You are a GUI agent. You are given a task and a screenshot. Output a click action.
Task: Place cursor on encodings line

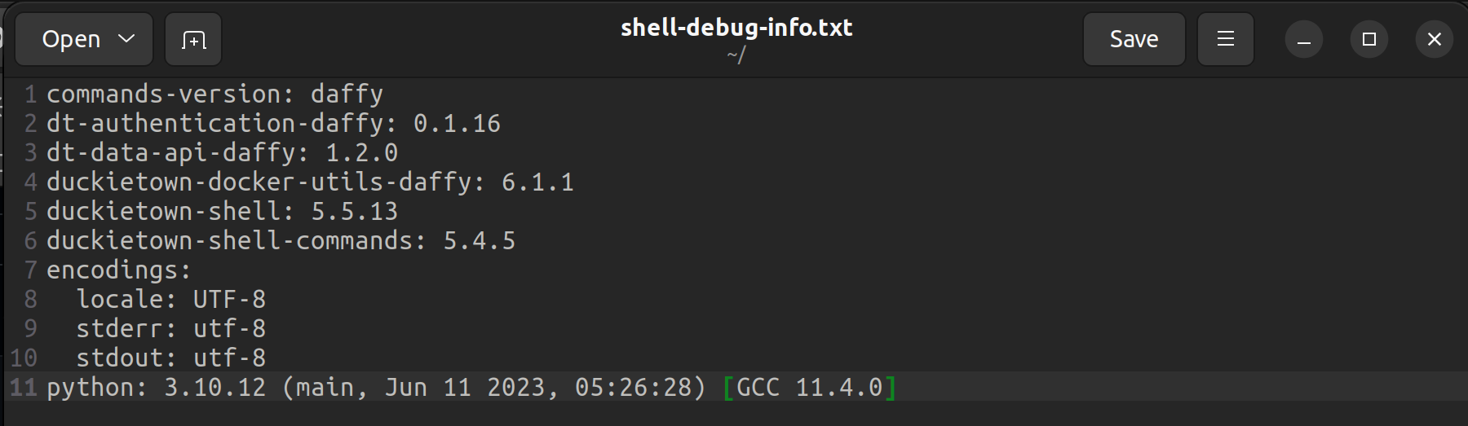coord(118,270)
